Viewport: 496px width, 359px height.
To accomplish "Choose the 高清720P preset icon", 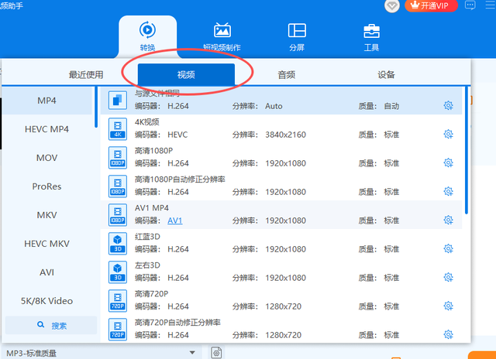I will [x=118, y=301].
